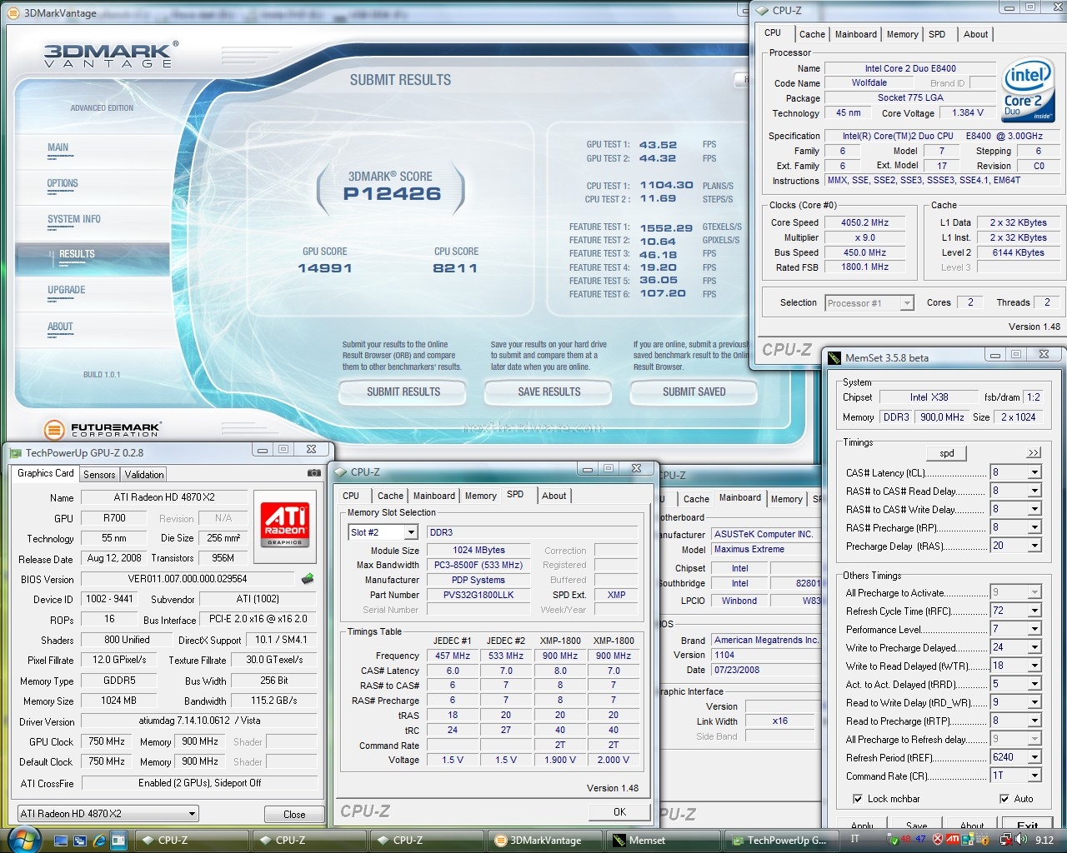Open UPGRADE in 3DMark Vantage sidebar
The width and height of the screenshot is (1067, 853).
pos(67,291)
